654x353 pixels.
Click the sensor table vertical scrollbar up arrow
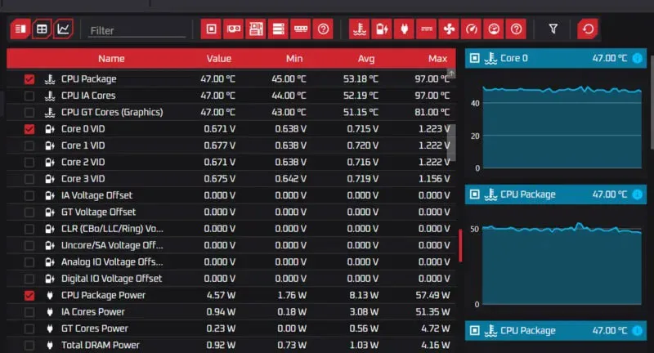(x=451, y=74)
